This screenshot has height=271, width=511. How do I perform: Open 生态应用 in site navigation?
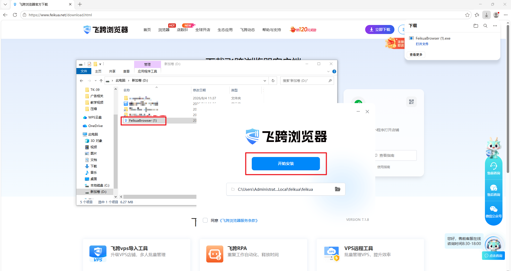[225, 30]
